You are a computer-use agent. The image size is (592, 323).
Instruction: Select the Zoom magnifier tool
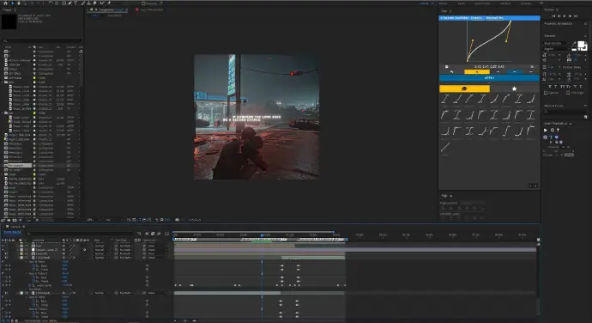[x=25, y=3]
